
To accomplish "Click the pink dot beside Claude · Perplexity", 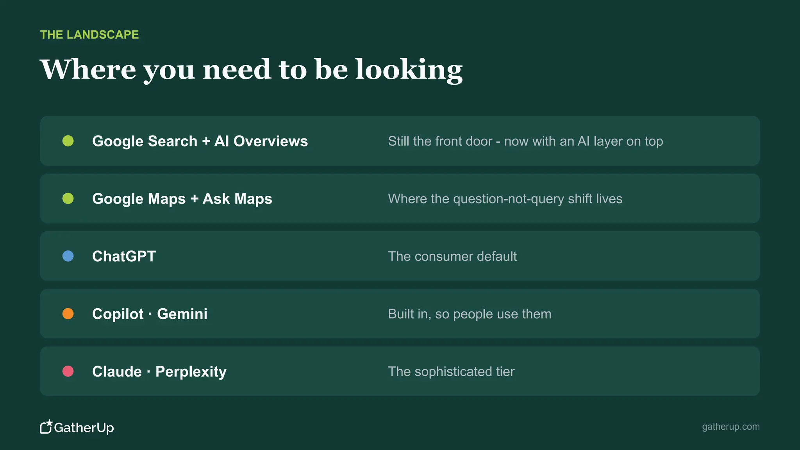I will pyautogui.click(x=68, y=371).
